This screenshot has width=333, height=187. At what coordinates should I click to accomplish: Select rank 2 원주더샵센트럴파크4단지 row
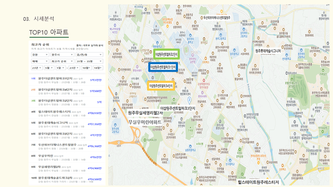pos(67,91)
